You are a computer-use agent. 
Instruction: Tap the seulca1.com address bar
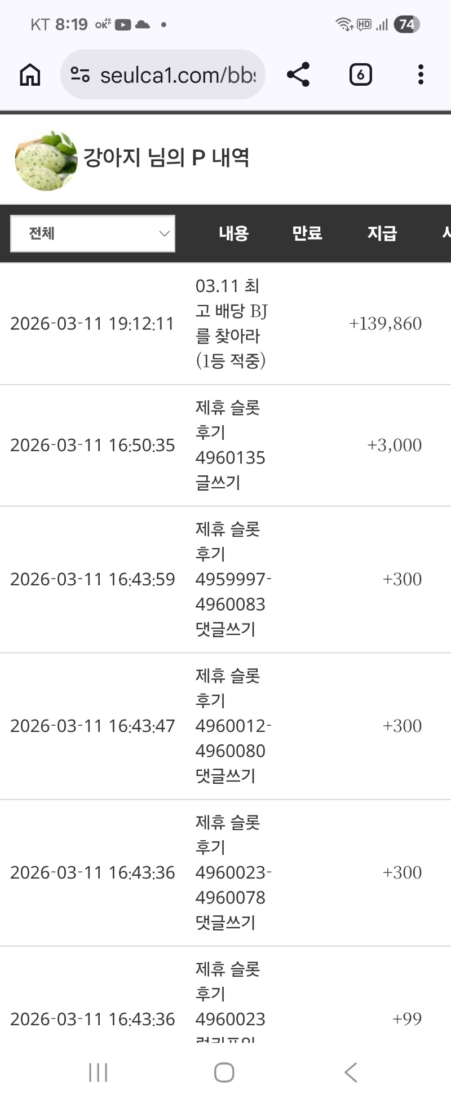tap(178, 74)
